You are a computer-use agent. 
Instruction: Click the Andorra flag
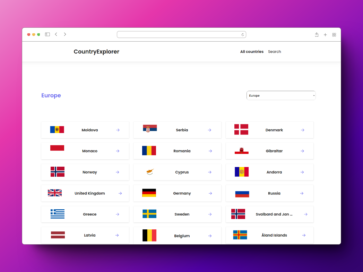pyautogui.click(x=242, y=172)
